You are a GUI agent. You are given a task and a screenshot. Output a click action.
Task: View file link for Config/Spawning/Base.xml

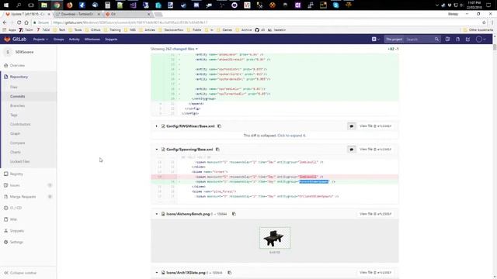(375, 150)
